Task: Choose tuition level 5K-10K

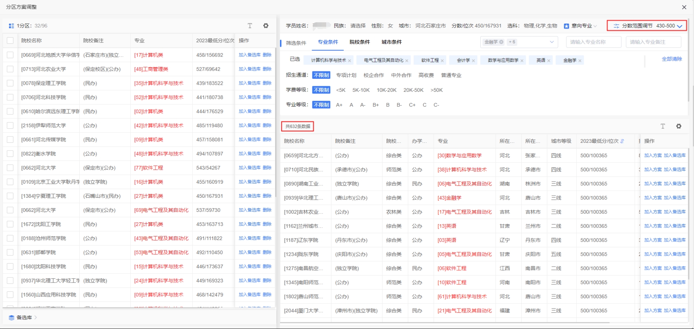Action: pos(361,90)
